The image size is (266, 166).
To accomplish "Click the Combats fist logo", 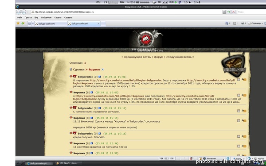I will (x=145, y=39).
